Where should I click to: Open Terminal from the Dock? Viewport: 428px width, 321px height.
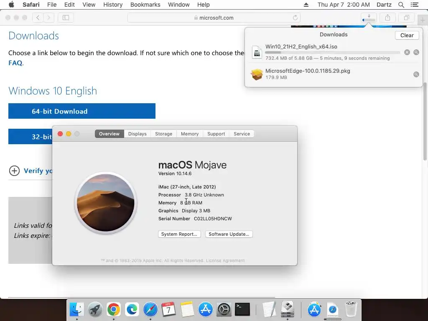(242, 309)
